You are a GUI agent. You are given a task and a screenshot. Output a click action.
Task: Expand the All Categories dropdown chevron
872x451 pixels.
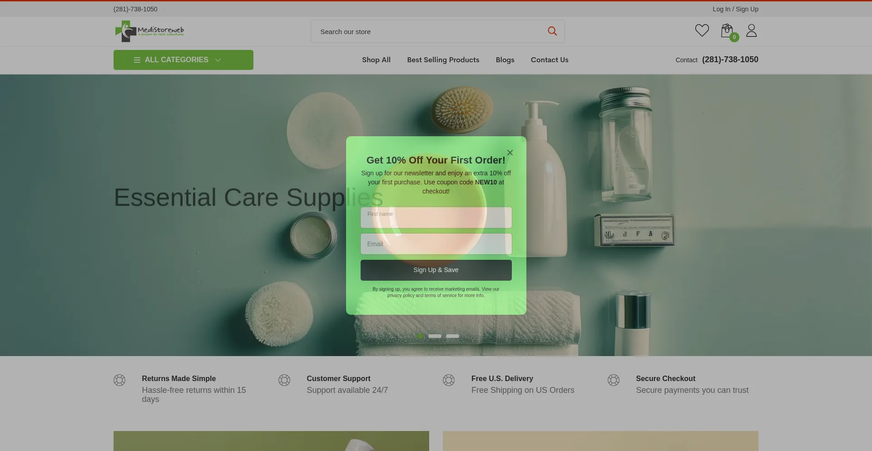pyautogui.click(x=218, y=60)
